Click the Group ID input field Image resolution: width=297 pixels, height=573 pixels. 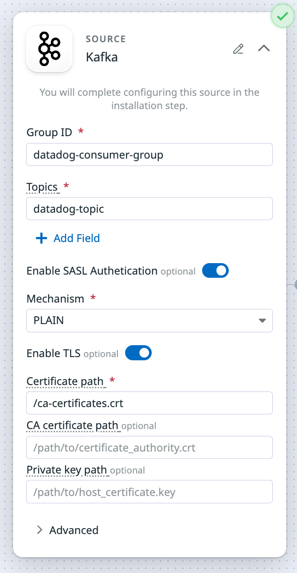149,154
